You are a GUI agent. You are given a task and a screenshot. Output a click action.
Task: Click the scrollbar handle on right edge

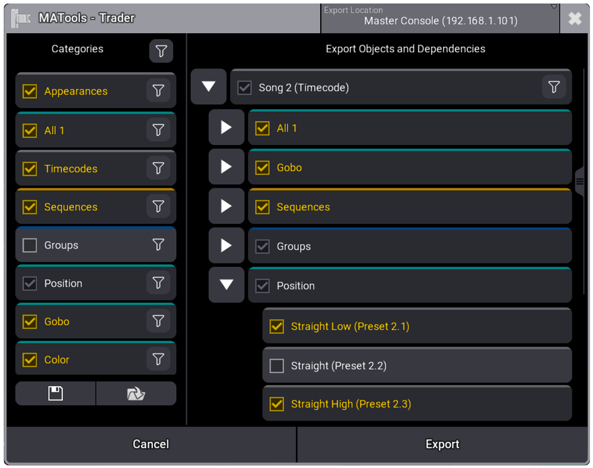click(580, 182)
